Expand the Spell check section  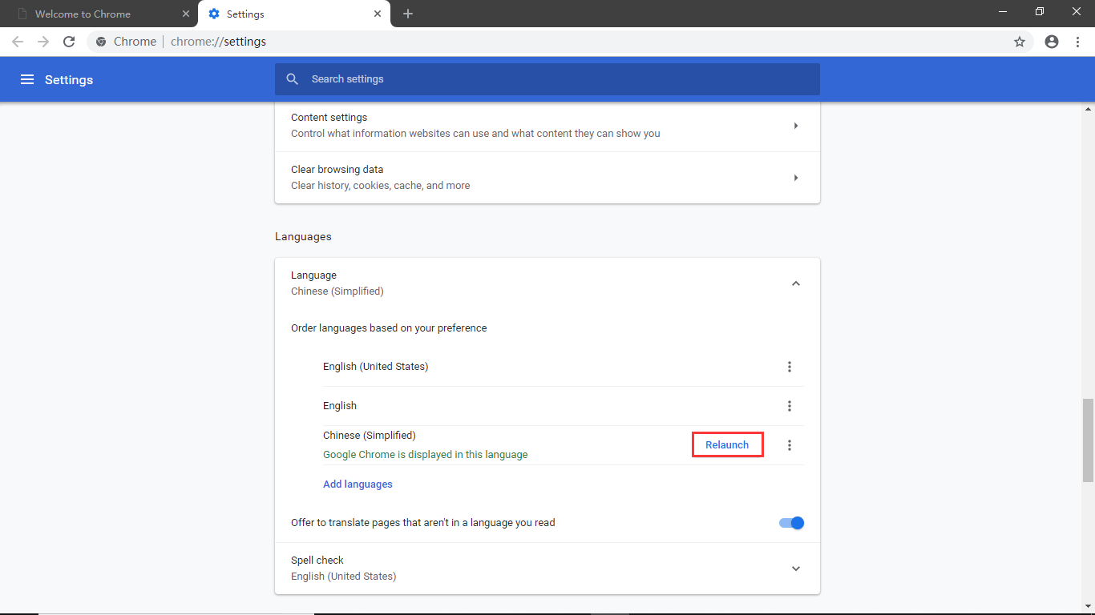tap(795, 569)
